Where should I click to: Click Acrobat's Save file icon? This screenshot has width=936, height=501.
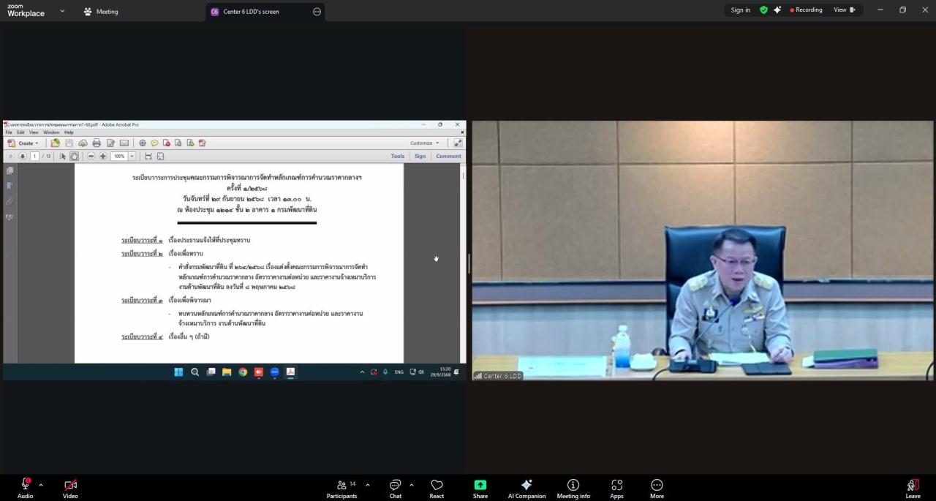[69, 143]
